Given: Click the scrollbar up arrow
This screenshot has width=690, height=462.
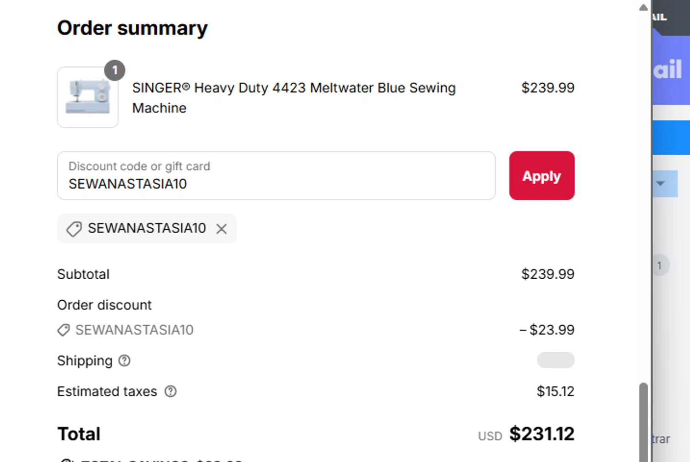Looking at the screenshot, I should pyautogui.click(x=644, y=7).
